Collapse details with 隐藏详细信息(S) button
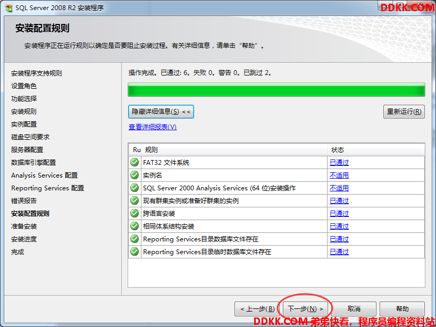This screenshot has width=436, height=327. tap(161, 112)
